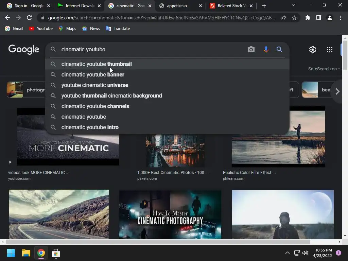
Task: Close the appetize.io tab
Action: 201,6
